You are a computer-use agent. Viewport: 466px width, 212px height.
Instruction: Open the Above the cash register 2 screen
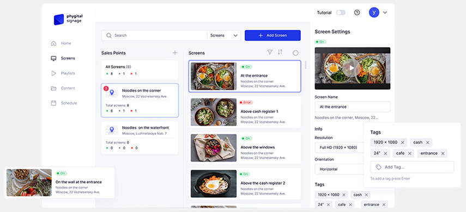[x=245, y=184]
